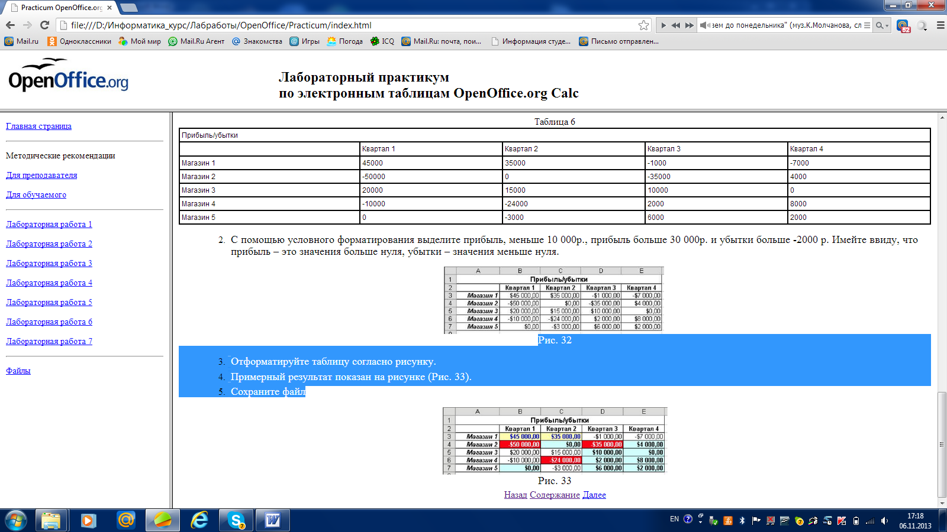This screenshot has height=532, width=947.
Task: Open Лабораторная работа 6 link
Action: (49, 322)
